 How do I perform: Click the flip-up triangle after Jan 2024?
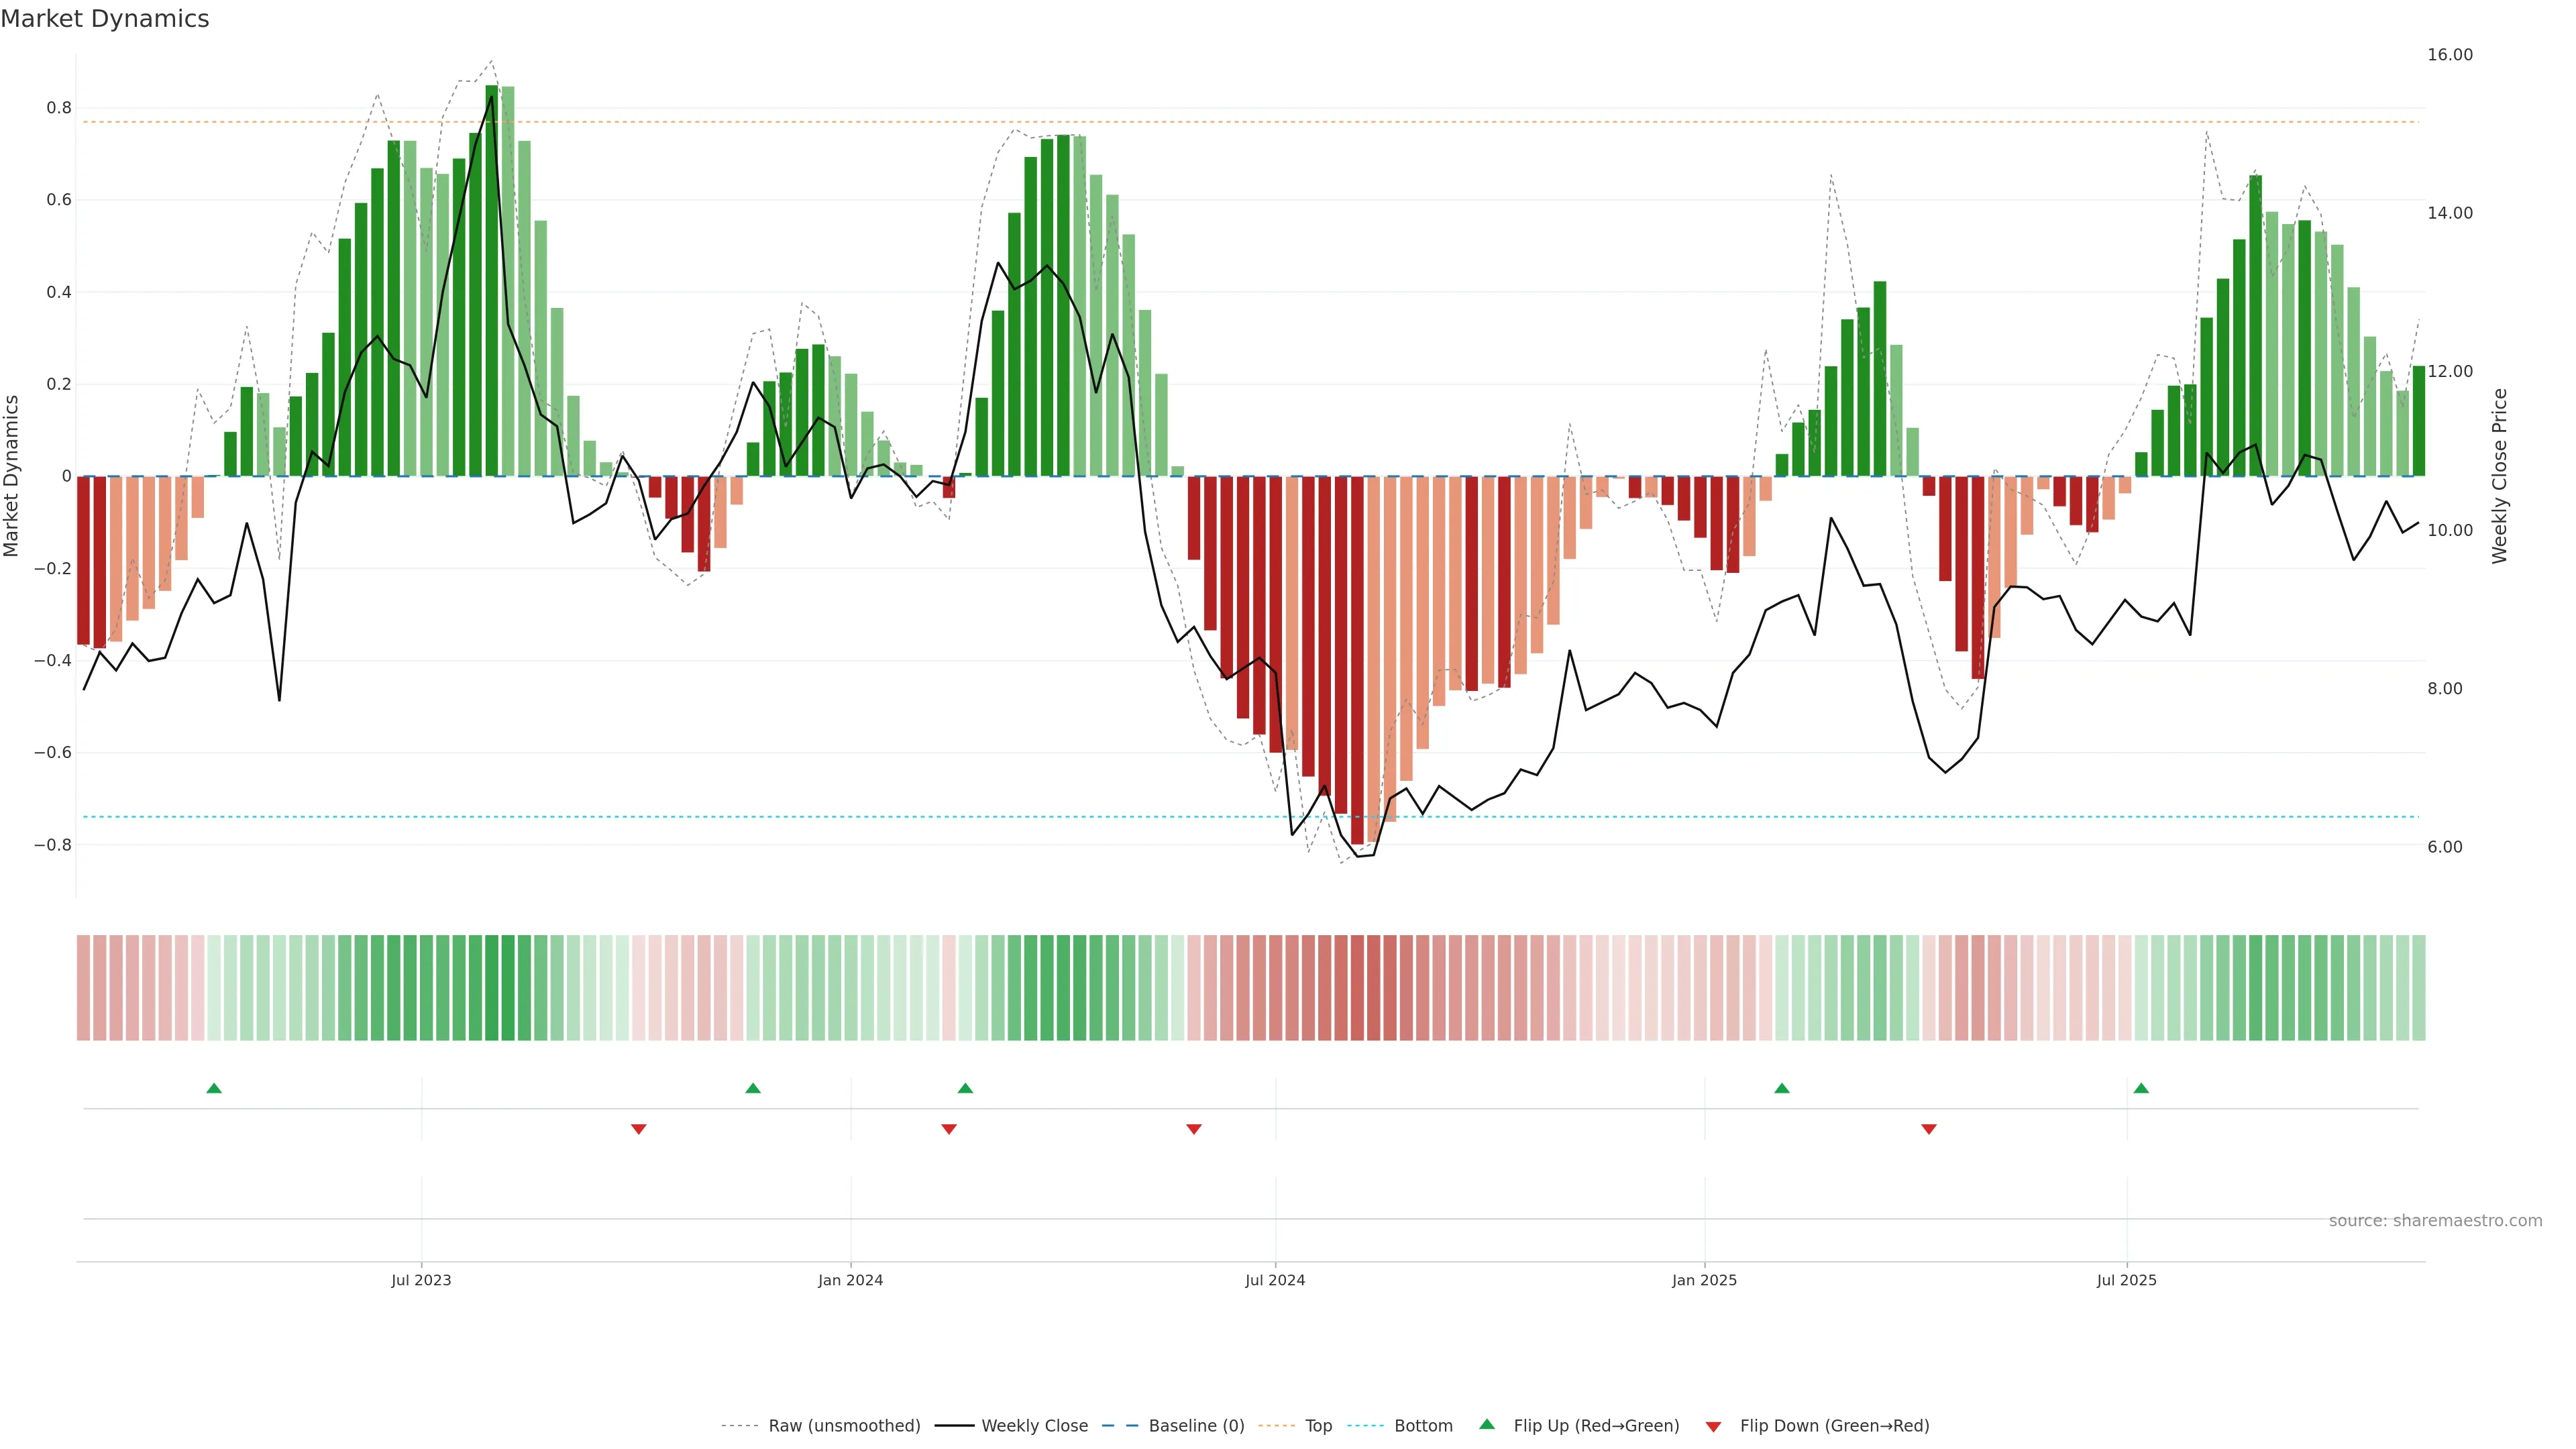pos(965,1088)
